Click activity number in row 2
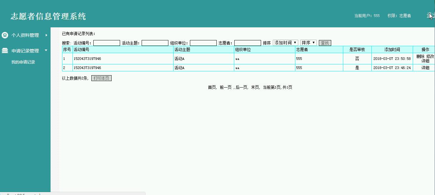 [x=87, y=68]
